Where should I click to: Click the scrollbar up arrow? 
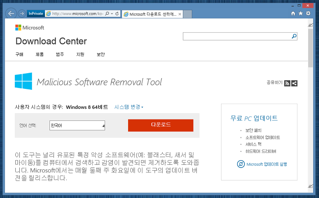tap(310, 25)
